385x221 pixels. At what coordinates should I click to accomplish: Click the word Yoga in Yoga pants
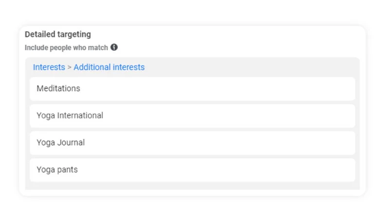tap(46, 170)
